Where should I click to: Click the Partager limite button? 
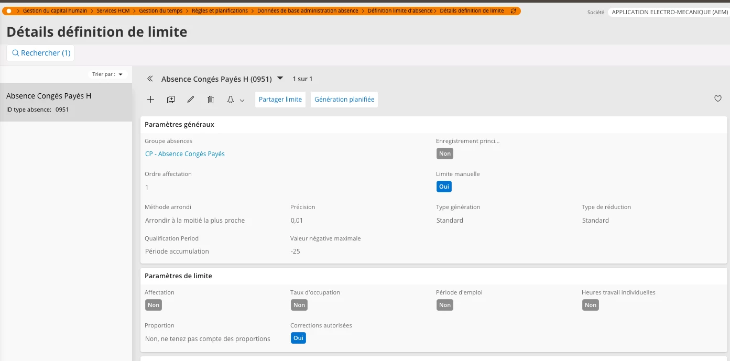pyautogui.click(x=280, y=100)
